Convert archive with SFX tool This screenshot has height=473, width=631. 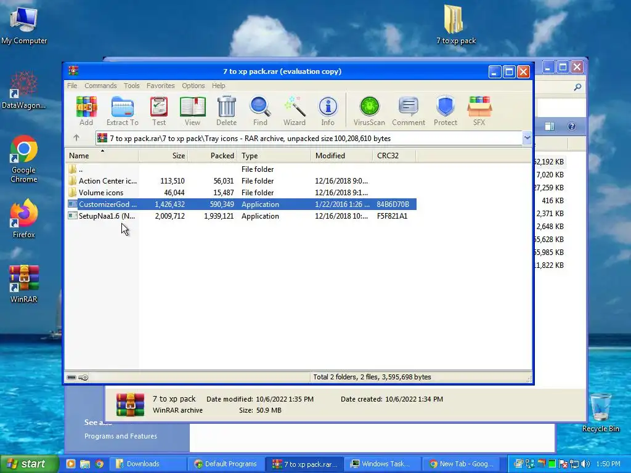479,111
